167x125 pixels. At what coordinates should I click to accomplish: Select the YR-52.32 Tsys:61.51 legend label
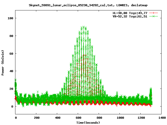130,16
